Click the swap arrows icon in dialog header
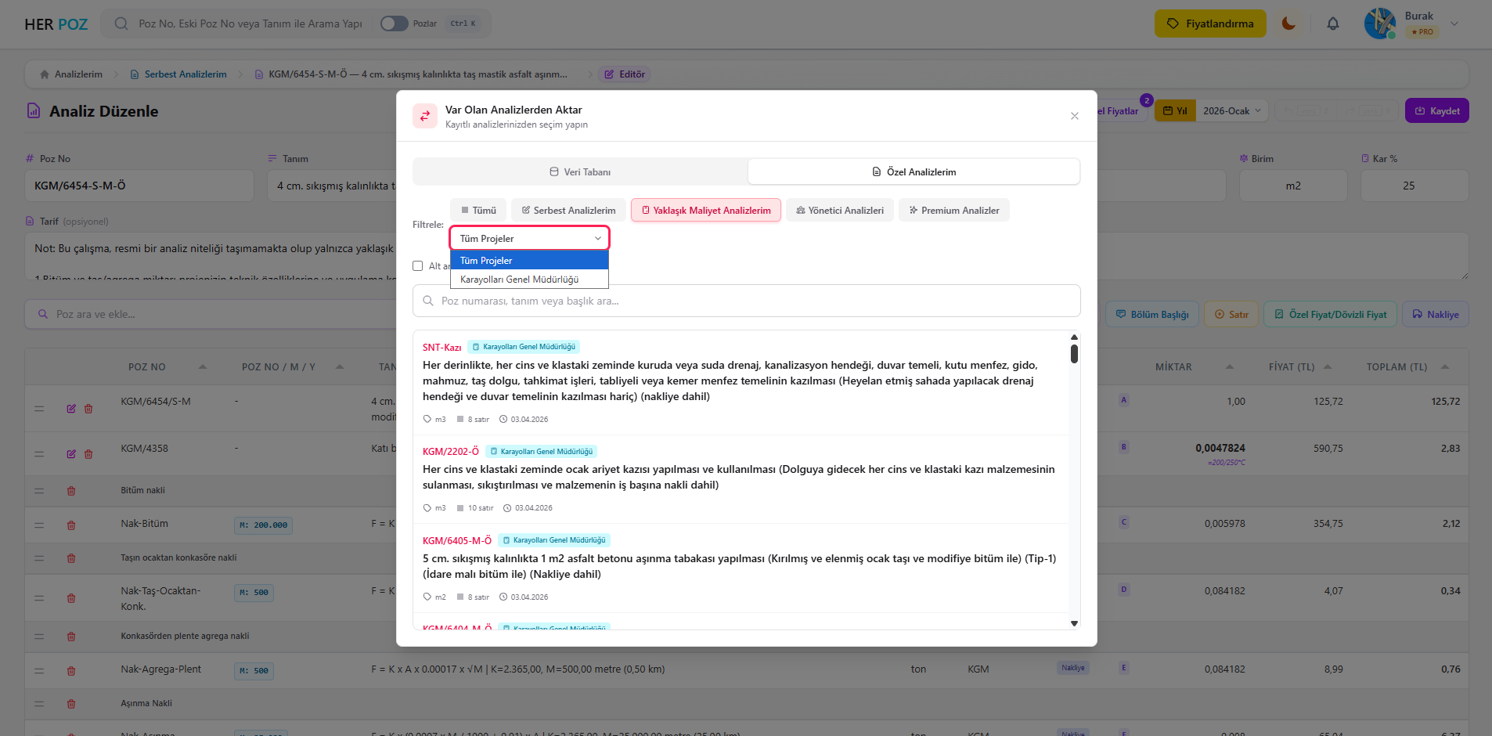Viewport: 1492px width, 736px height. pyautogui.click(x=425, y=116)
